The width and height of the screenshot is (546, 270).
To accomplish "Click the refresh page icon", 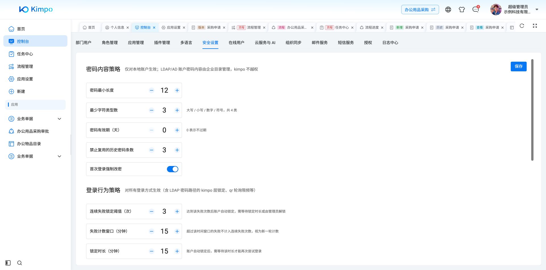I will 522,26.
